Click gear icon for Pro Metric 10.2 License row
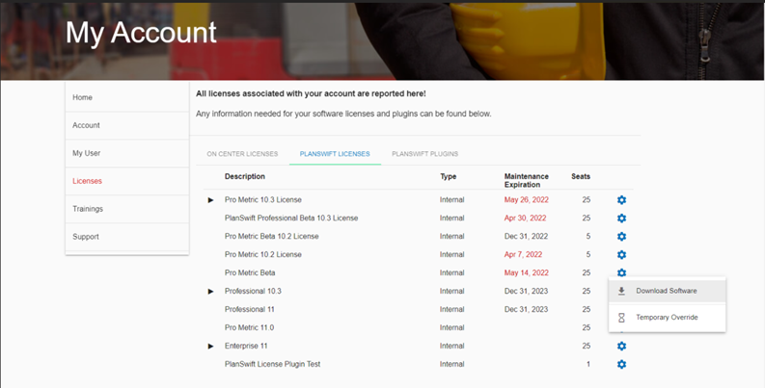 tap(621, 254)
